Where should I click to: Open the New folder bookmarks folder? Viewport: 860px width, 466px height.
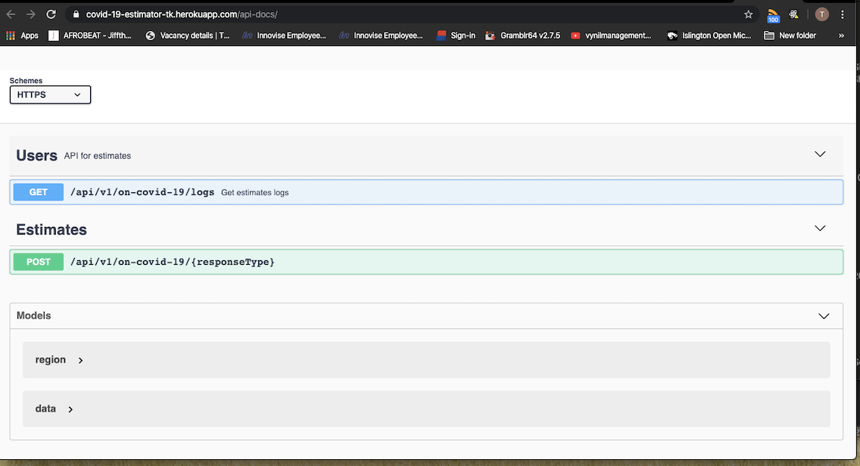click(790, 35)
